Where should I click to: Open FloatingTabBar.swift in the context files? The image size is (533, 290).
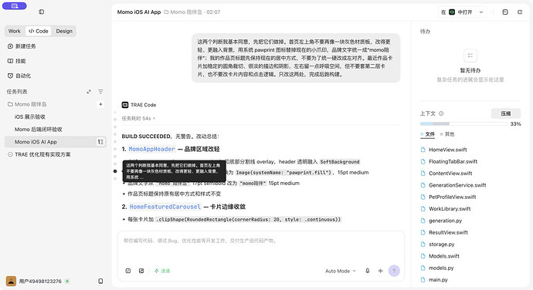coord(453,162)
